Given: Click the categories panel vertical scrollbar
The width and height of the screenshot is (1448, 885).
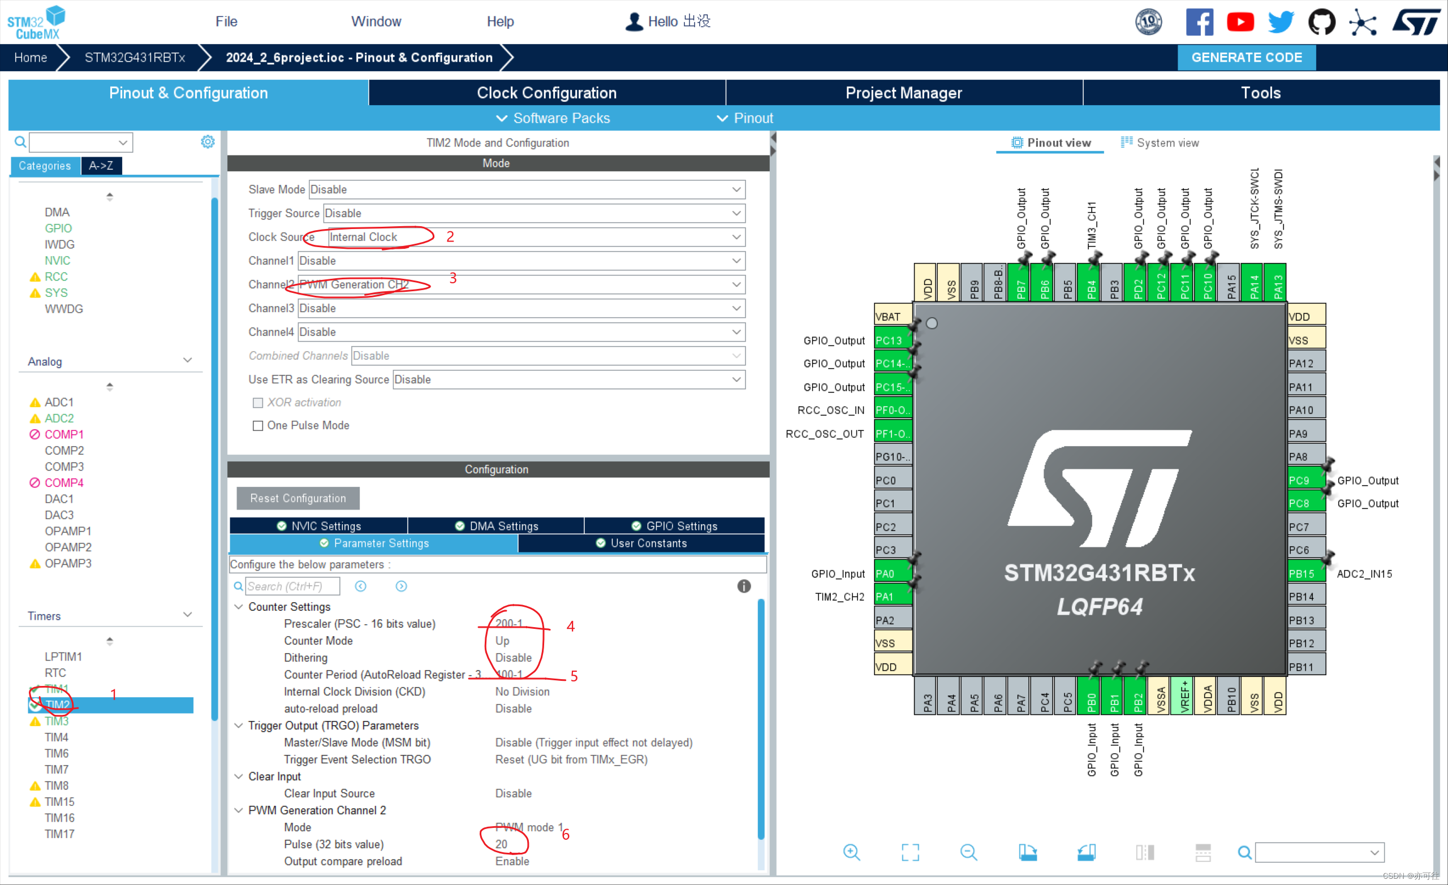Looking at the screenshot, I should click(214, 459).
